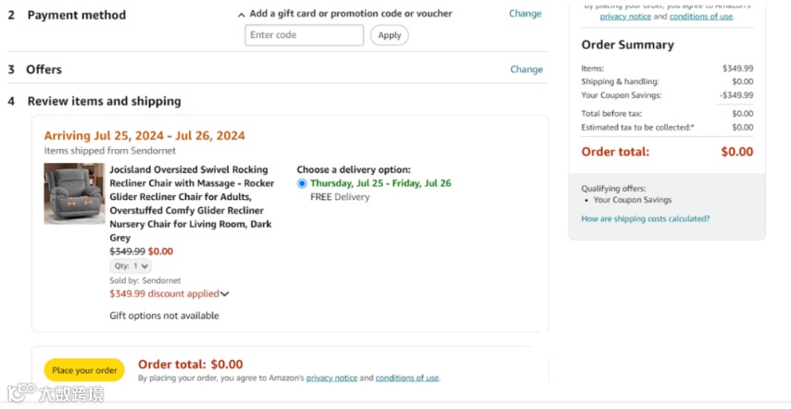The height and width of the screenshot is (409, 791).
Task: Select Thursday, Jul 25 delivery option
Action: point(302,183)
